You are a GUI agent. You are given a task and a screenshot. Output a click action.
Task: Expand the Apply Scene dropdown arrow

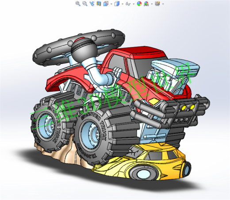[152, 4]
